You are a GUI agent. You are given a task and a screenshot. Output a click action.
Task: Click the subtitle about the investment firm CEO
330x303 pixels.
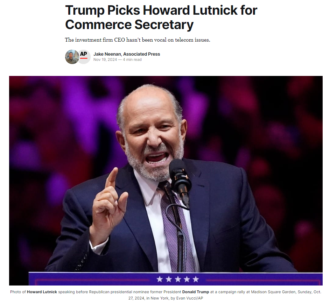pos(138,40)
